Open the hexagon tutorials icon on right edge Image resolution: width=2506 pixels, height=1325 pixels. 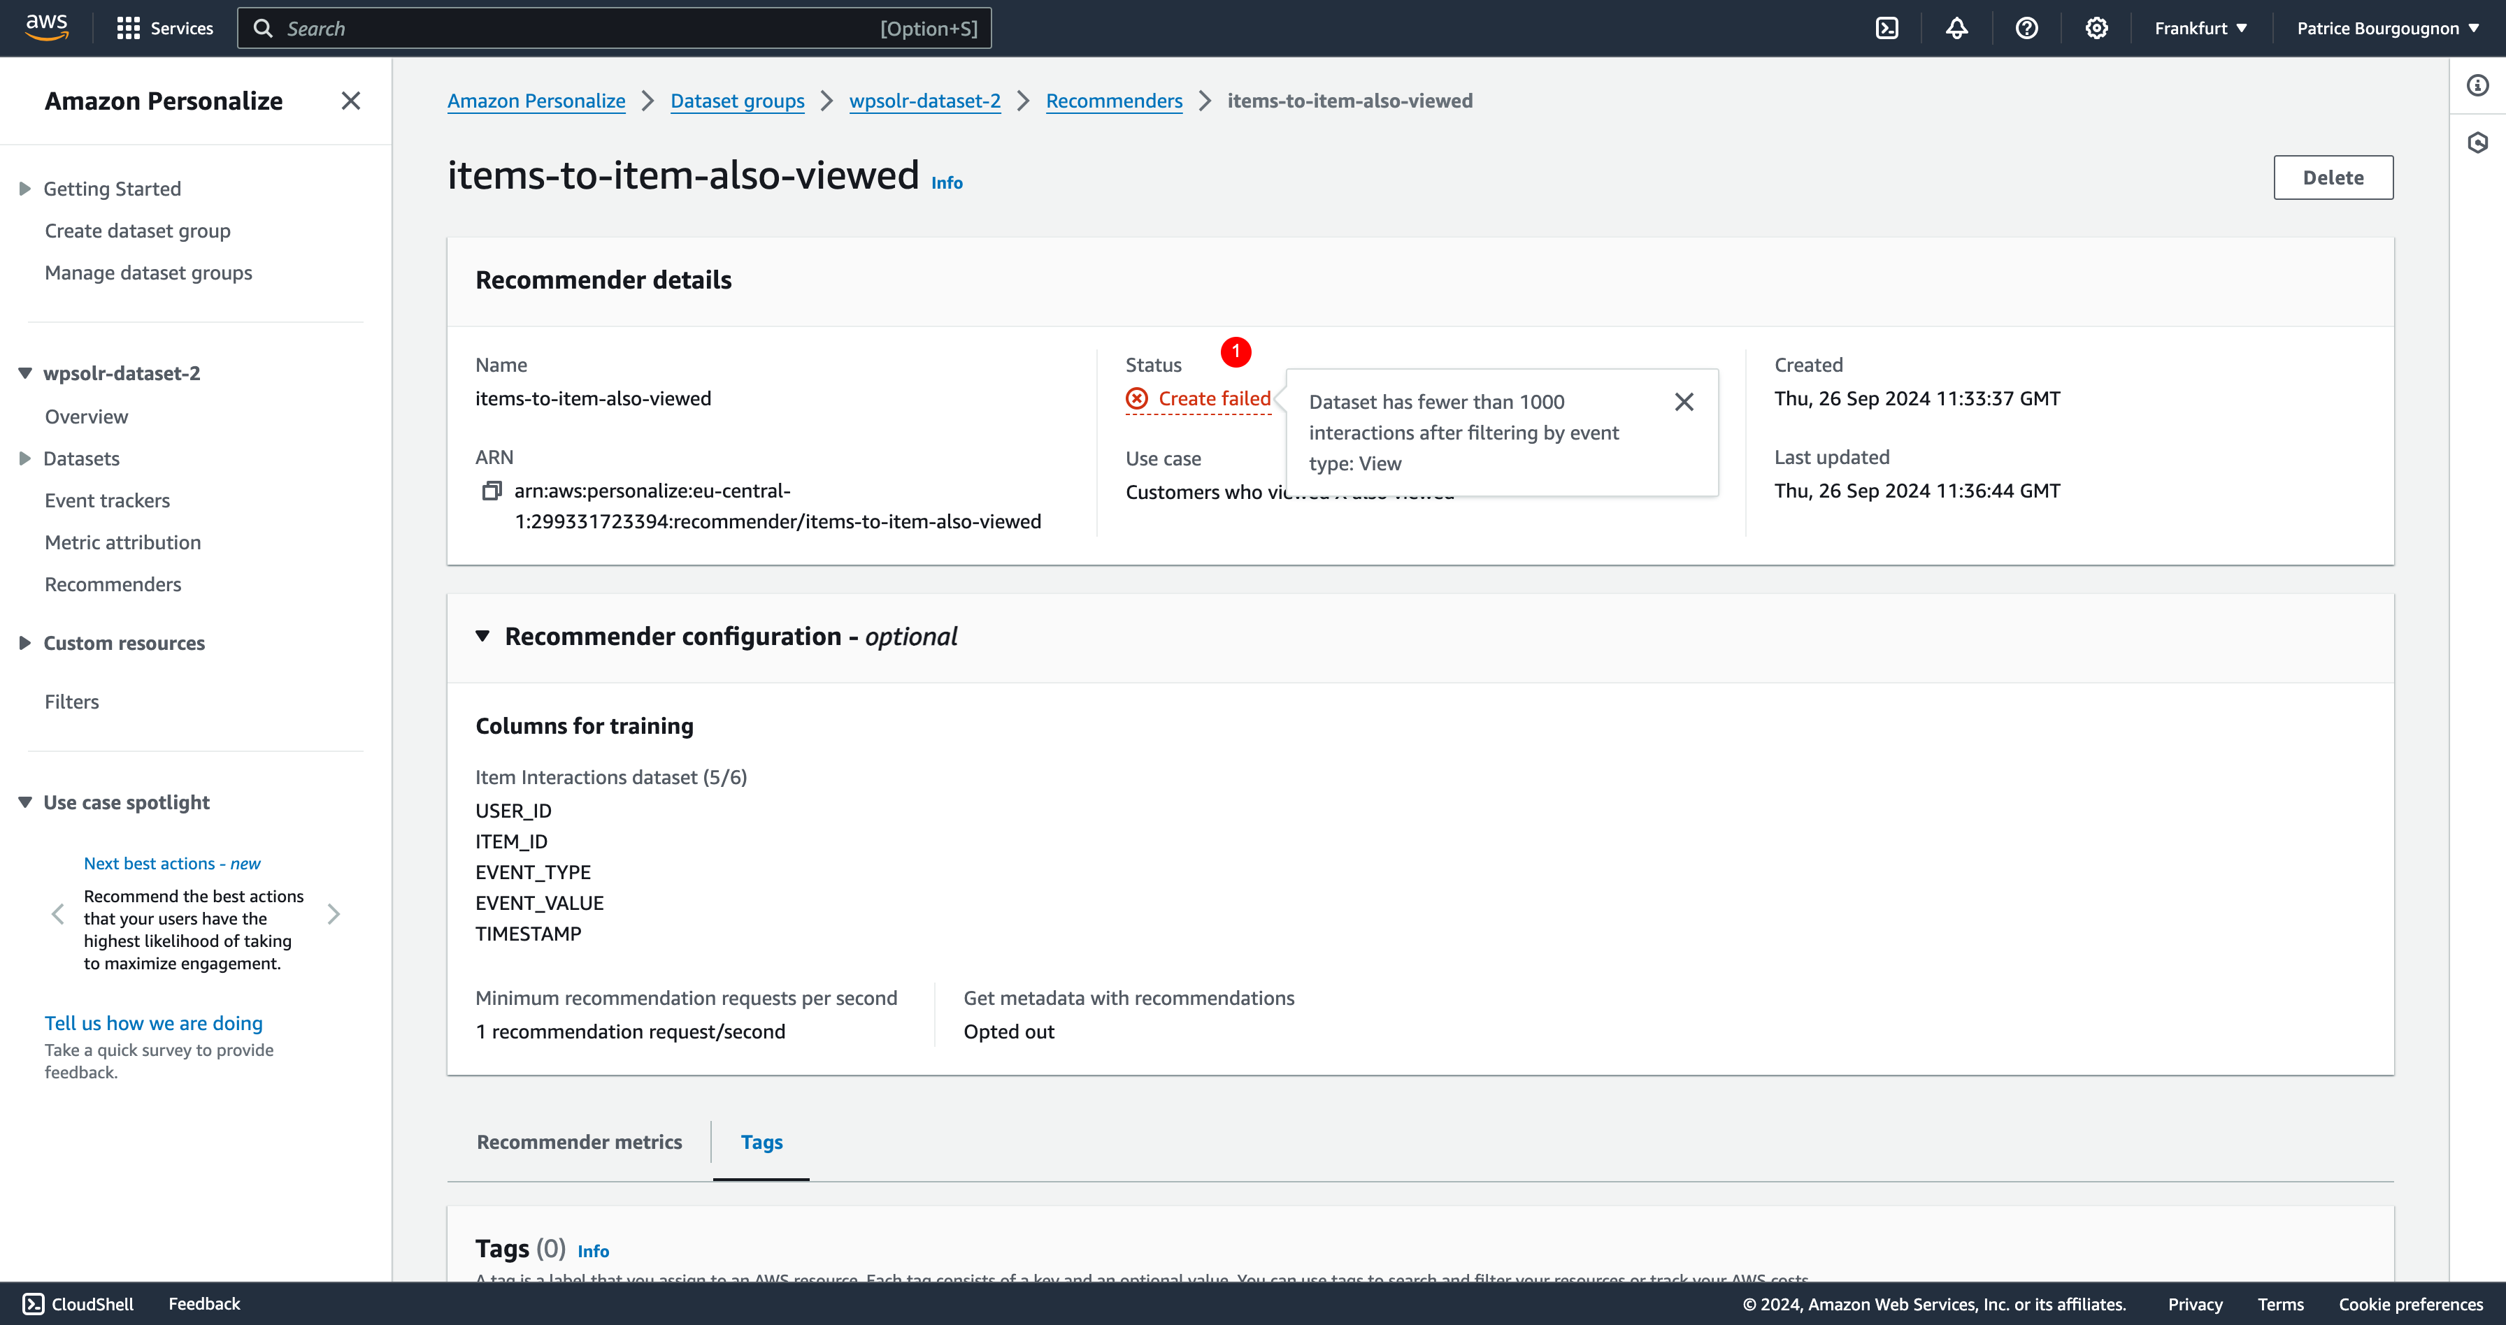tap(2477, 143)
